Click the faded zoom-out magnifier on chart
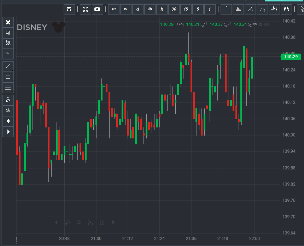 (x=79, y=222)
